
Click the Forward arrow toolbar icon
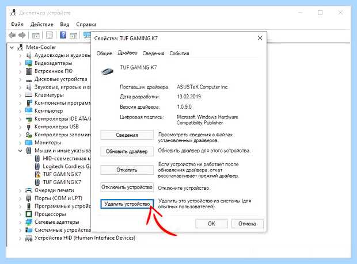tap(22, 35)
